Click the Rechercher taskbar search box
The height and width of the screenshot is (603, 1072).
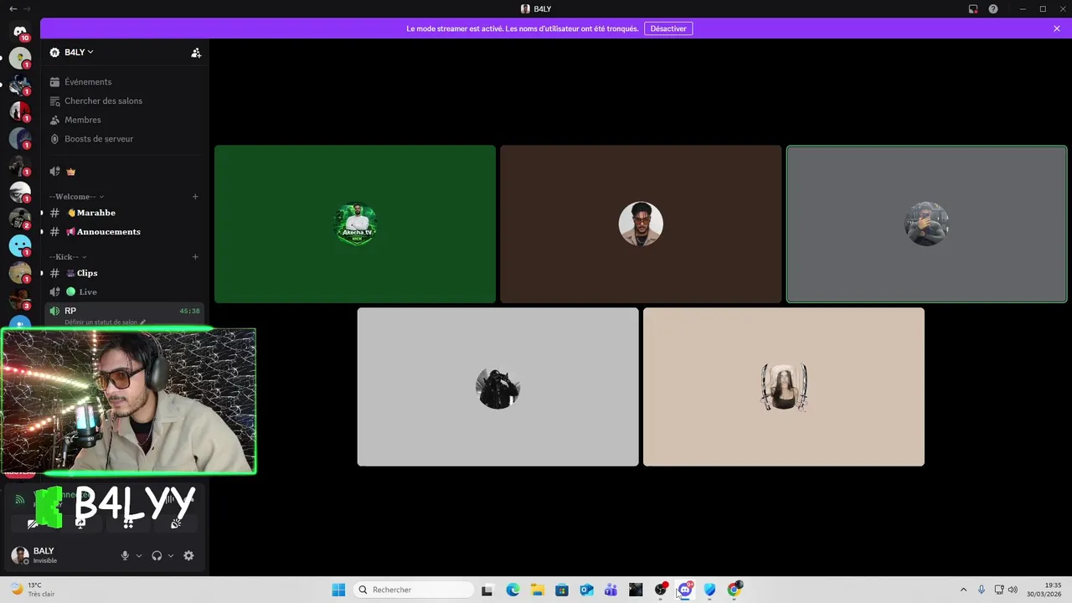tap(414, 590)
